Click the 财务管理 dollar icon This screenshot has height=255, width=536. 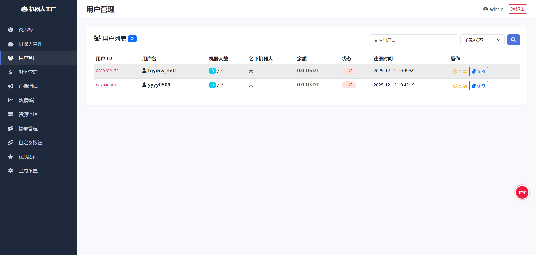coord(11,72)
